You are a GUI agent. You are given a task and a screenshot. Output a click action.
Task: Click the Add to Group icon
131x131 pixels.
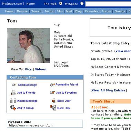point(13,108)
